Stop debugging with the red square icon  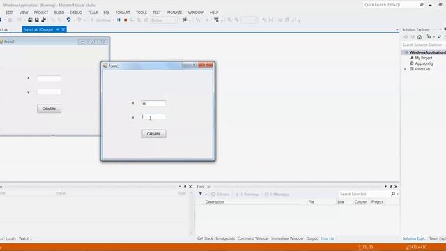[x=125, y=20]
